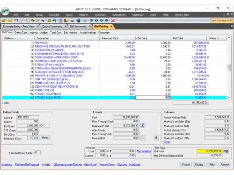Click the boxes with dollar sign icon
Image resolution: width=234 pixels, height=175 pixels.
click(x=33, y=21)
